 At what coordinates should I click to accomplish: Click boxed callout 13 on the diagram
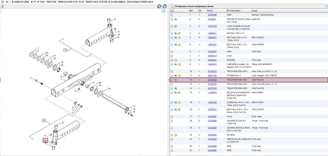click(66, 50)
